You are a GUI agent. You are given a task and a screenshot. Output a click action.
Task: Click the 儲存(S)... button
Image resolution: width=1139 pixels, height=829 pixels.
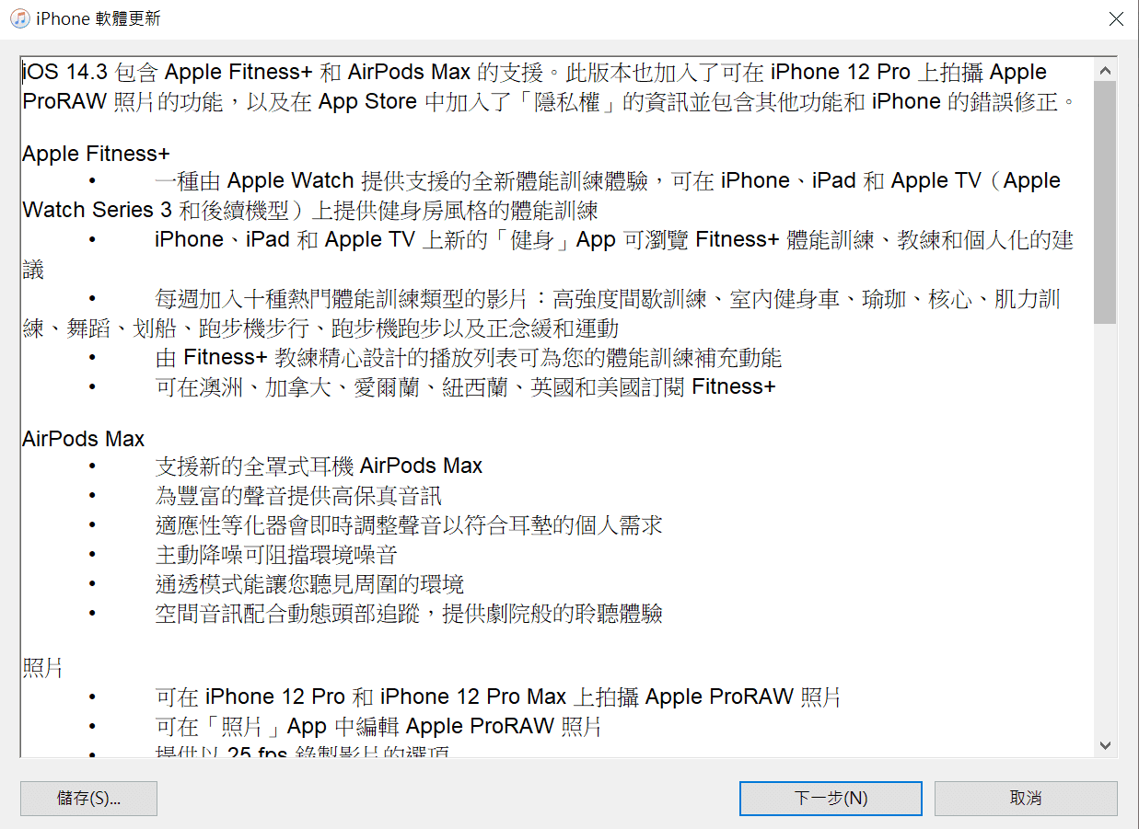[88, 799]
